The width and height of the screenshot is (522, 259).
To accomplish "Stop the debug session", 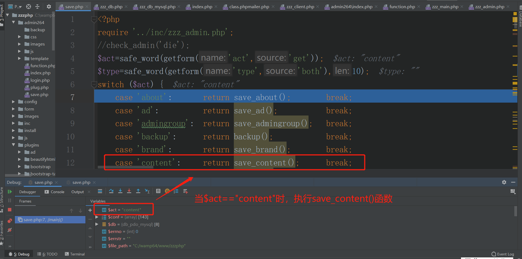I will coord(10,210).
